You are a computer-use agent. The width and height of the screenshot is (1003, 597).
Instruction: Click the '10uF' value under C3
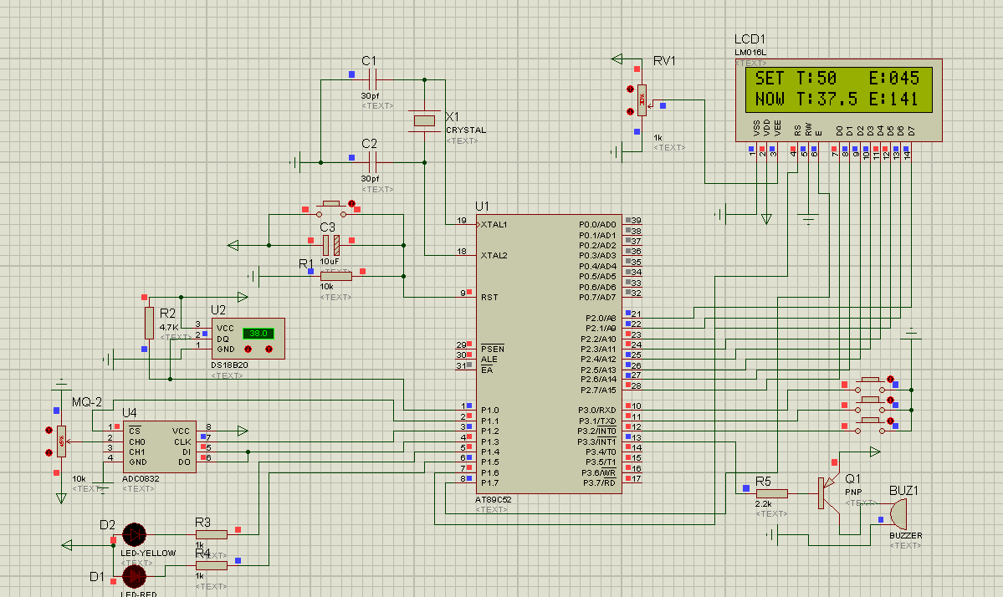tap(330, 262)
